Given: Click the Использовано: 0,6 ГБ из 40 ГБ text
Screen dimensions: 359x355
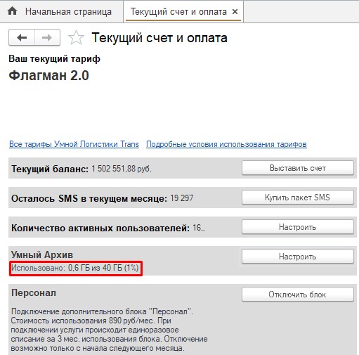Looking at the screenshot, I should pyautogui.click(x=75, y=268).
